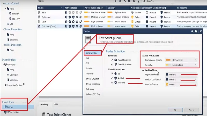Screen dimensions: 207x116
Task: Open the Severity level color dropdown
Action: click(181, 65)
